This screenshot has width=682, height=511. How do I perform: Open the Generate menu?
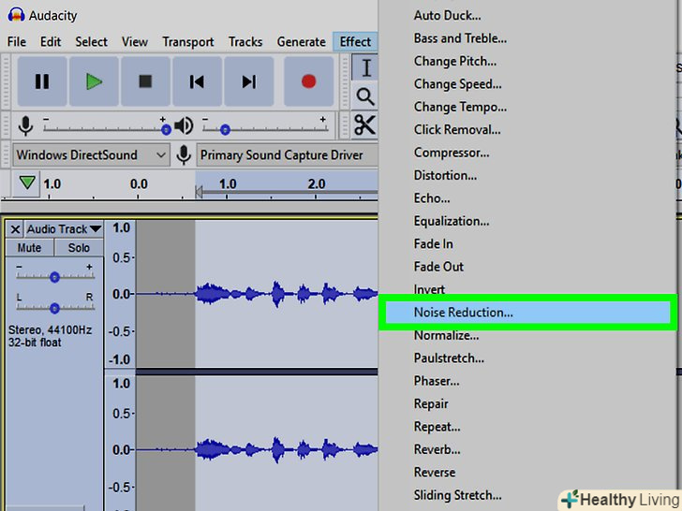[301, 42]
